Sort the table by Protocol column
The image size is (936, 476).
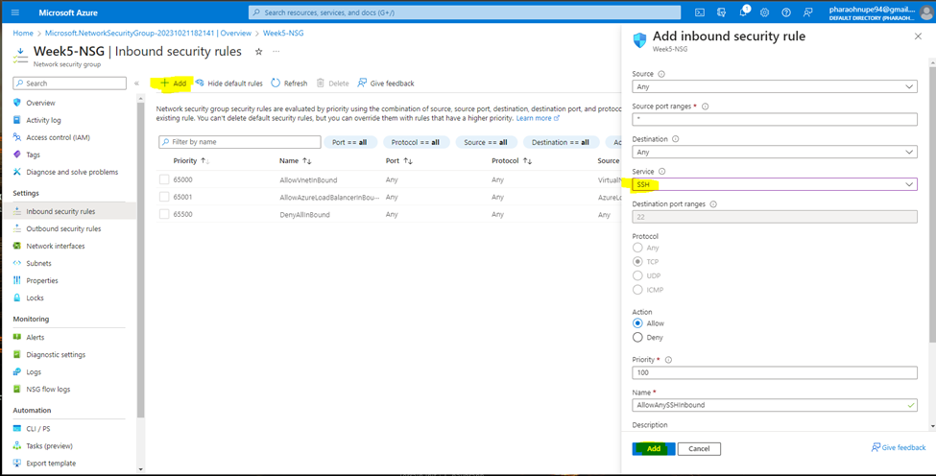512,161
